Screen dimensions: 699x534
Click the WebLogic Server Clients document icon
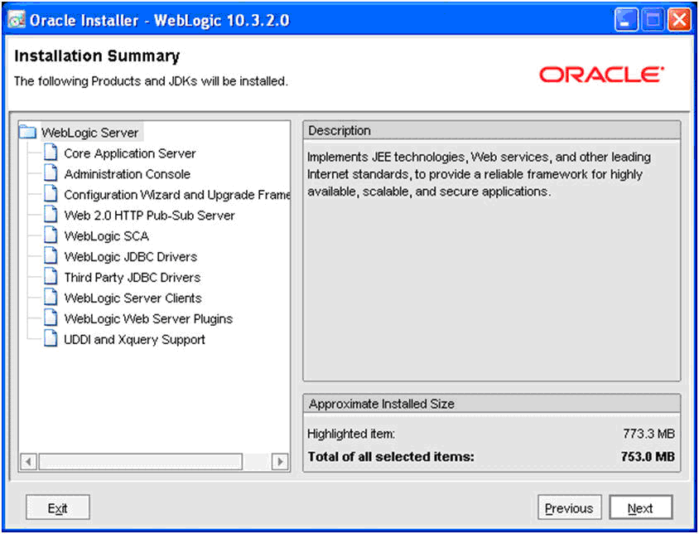coord(51,298)
